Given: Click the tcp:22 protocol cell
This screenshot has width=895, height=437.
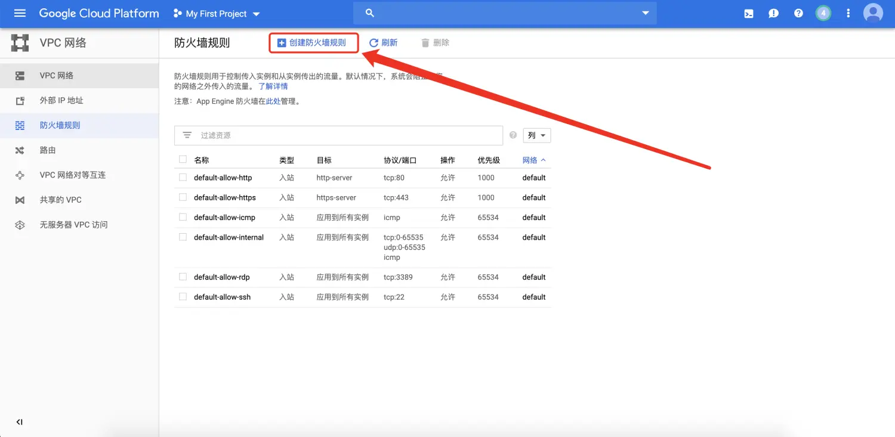Looking at the screenshot, I should [394, 297].
